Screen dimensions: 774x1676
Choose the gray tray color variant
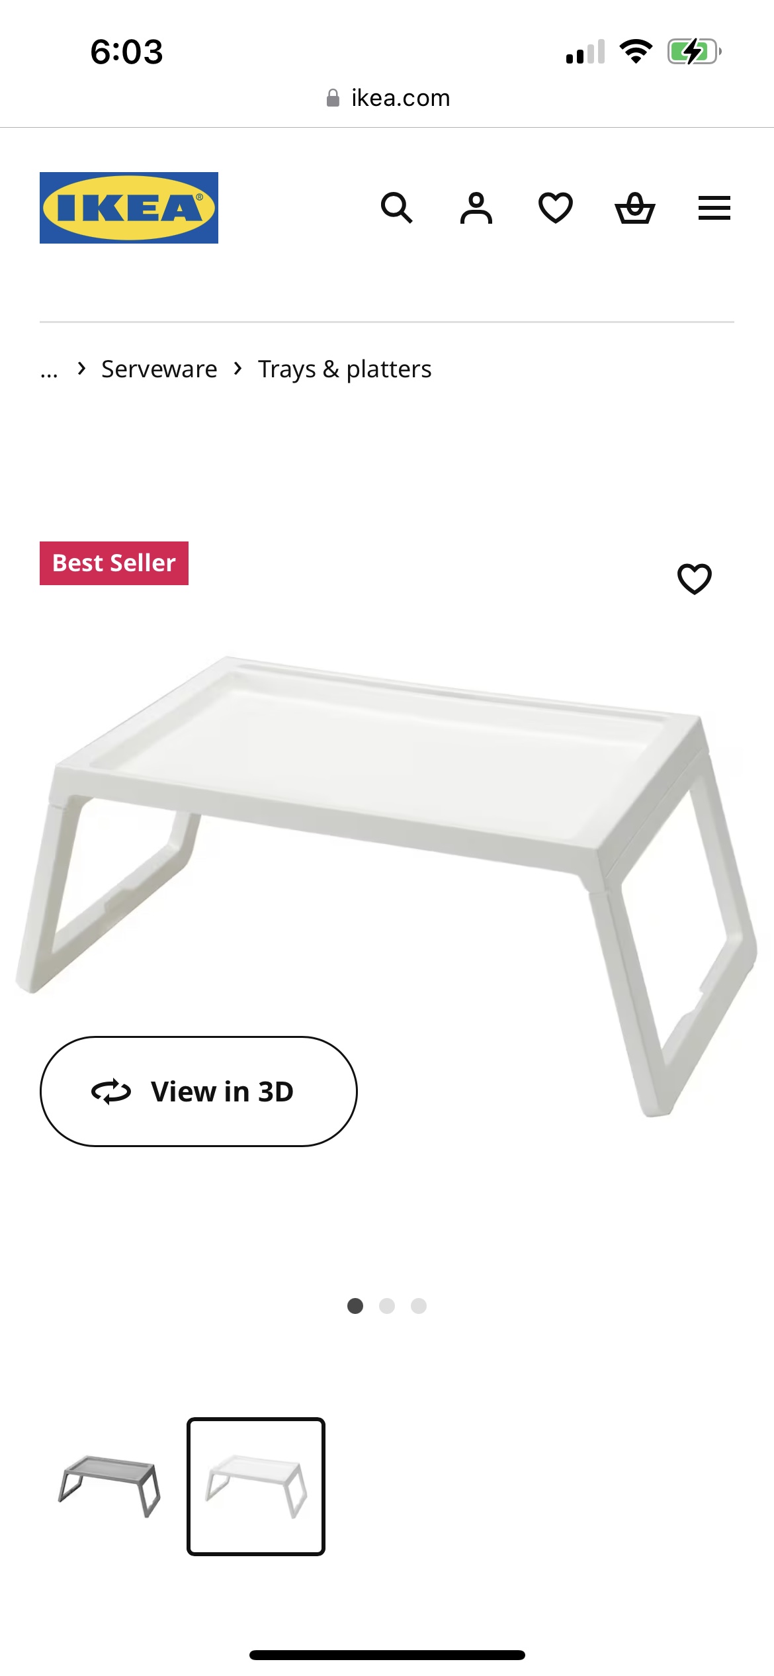[x=109, y=1486]
